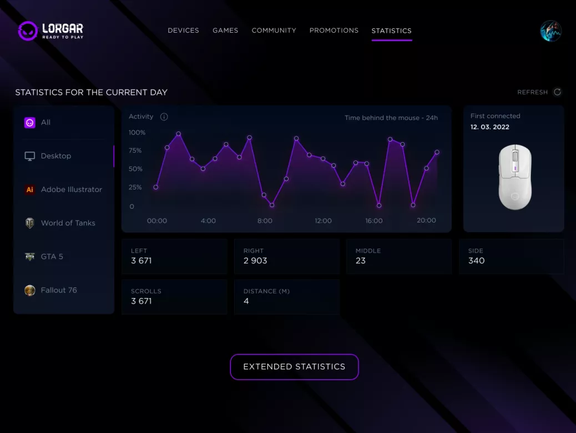This screenshot has width=576, height=433.
Task: Click the Side clicks card showing 340
Action: [511, 256]
